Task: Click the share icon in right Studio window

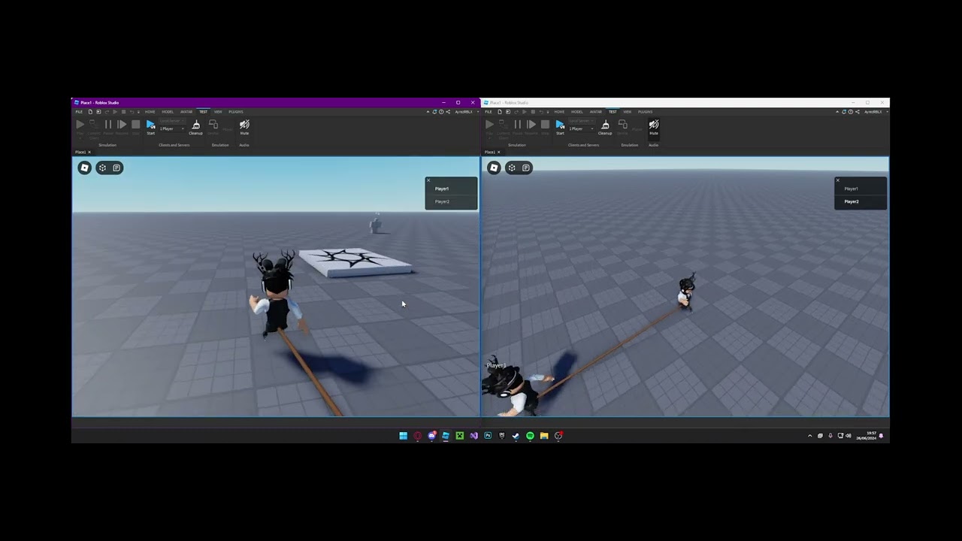Action: pyautogui.click(x=858, y=112)
